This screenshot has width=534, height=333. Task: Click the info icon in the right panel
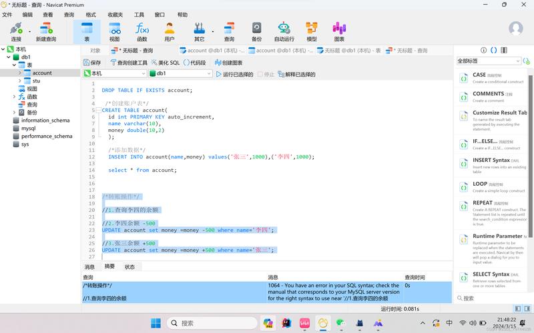click(483, 51)
